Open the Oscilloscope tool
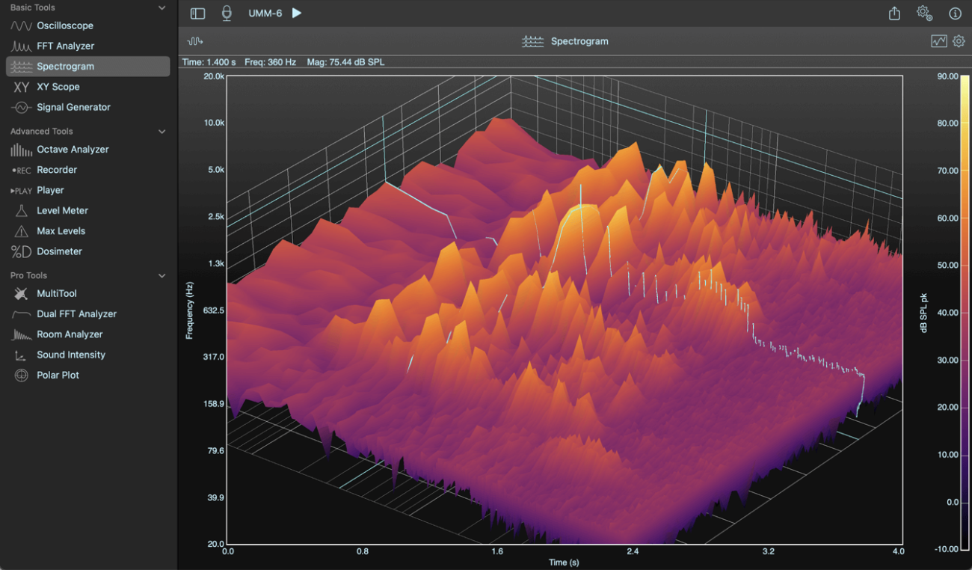The height and width of the screenshot is (570, 972). (x=65, y=25)
